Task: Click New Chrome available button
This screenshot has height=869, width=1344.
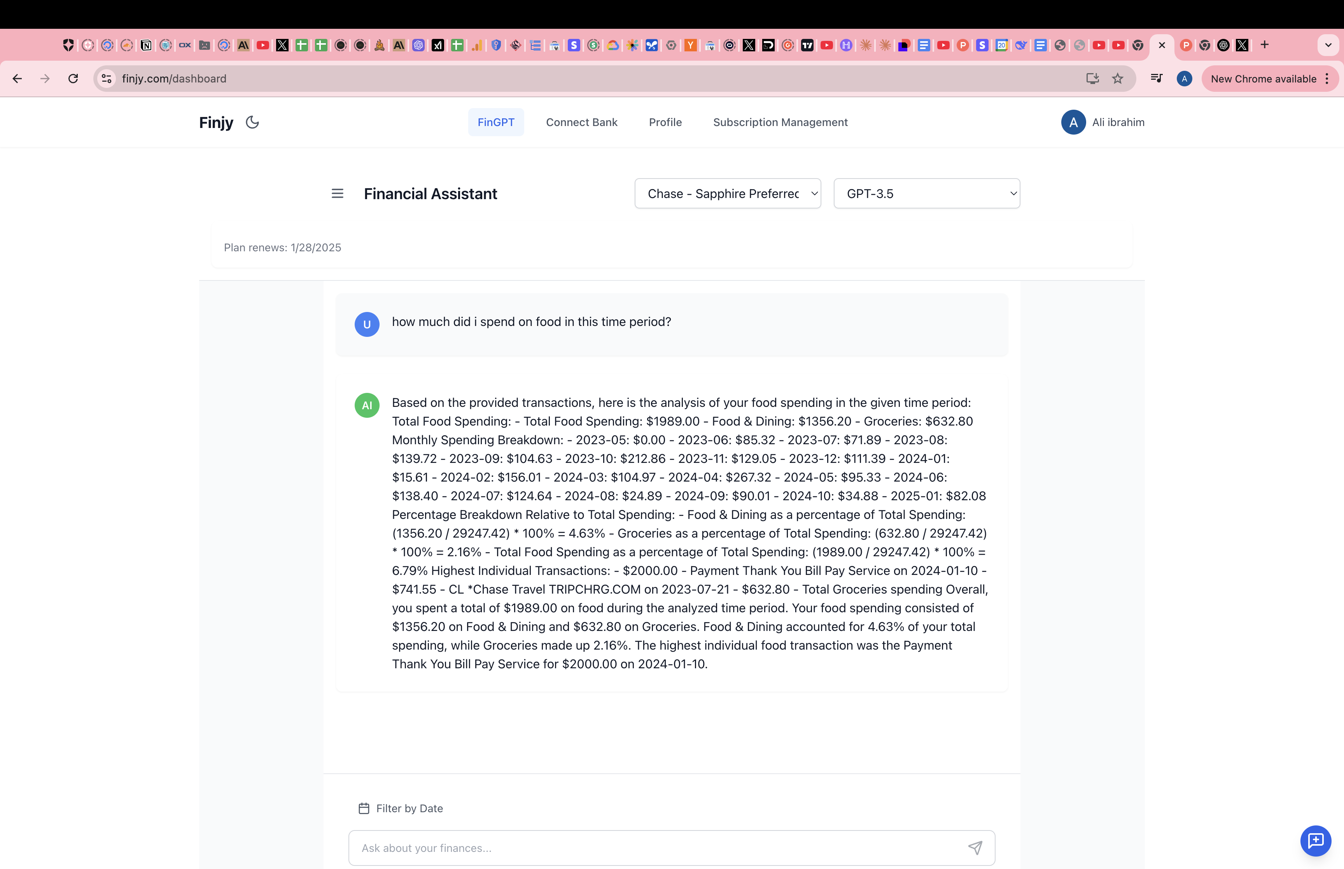Action: 1263,79
